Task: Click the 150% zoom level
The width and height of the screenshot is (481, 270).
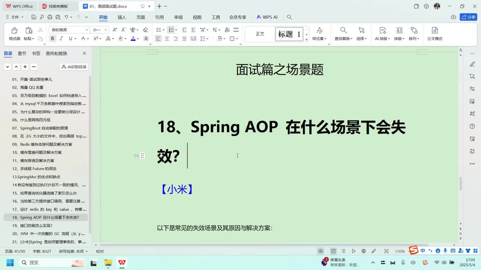Action: tap(400, 251)
